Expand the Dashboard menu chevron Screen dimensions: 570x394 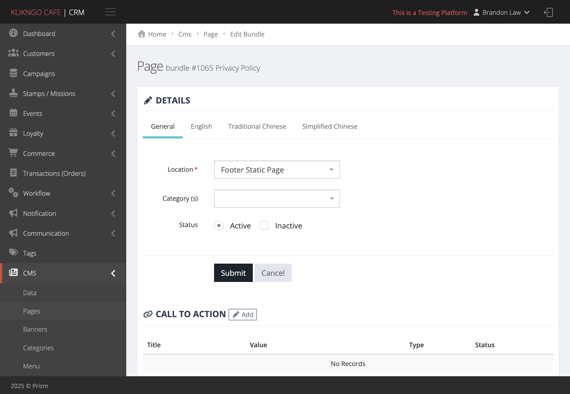(x=113, y=34)
